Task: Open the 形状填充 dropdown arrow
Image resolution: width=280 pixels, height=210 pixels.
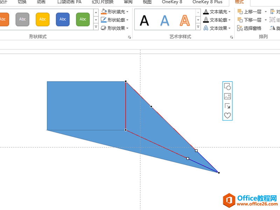Action: [127, 12]
